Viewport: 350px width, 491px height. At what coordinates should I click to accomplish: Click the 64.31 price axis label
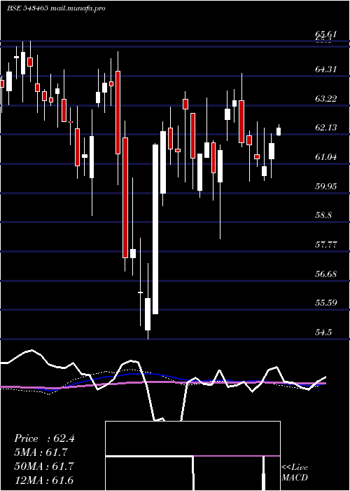coord(326,69)
